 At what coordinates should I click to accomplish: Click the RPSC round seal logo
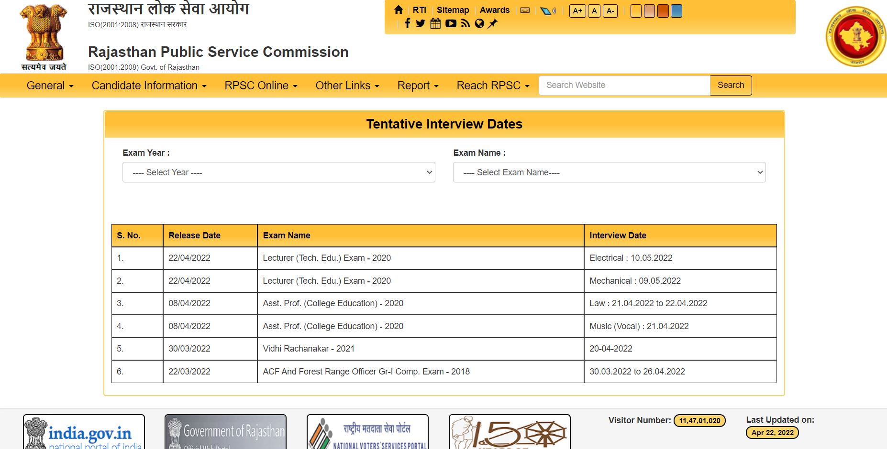coord(856,36)
